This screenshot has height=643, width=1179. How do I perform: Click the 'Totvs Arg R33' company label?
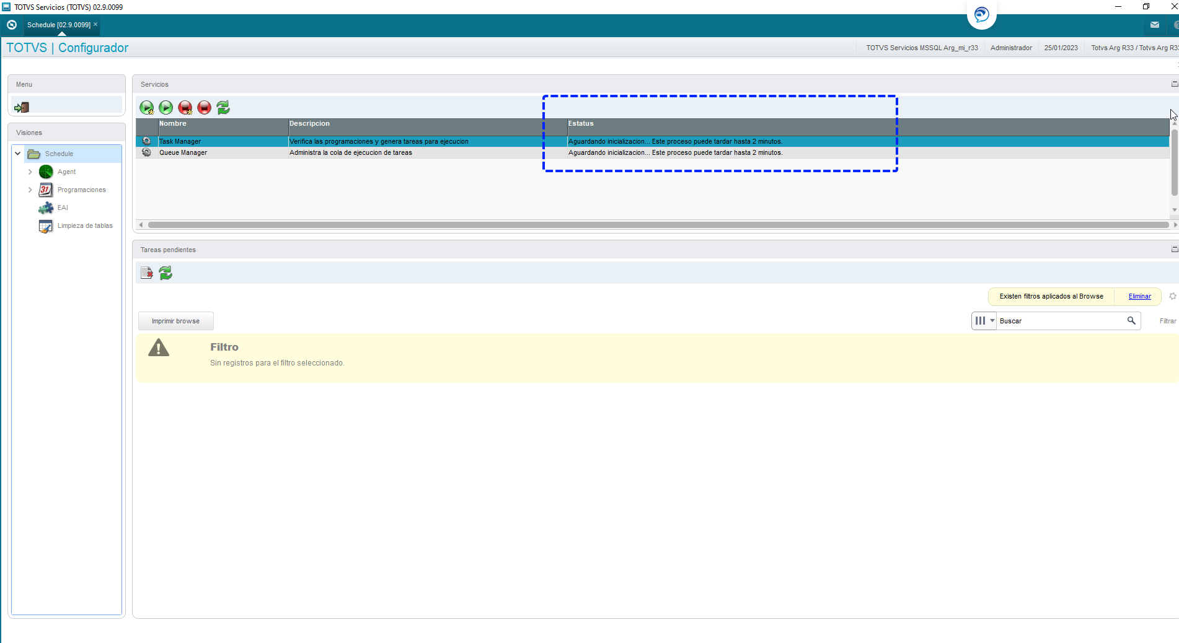coord(1134,48)
